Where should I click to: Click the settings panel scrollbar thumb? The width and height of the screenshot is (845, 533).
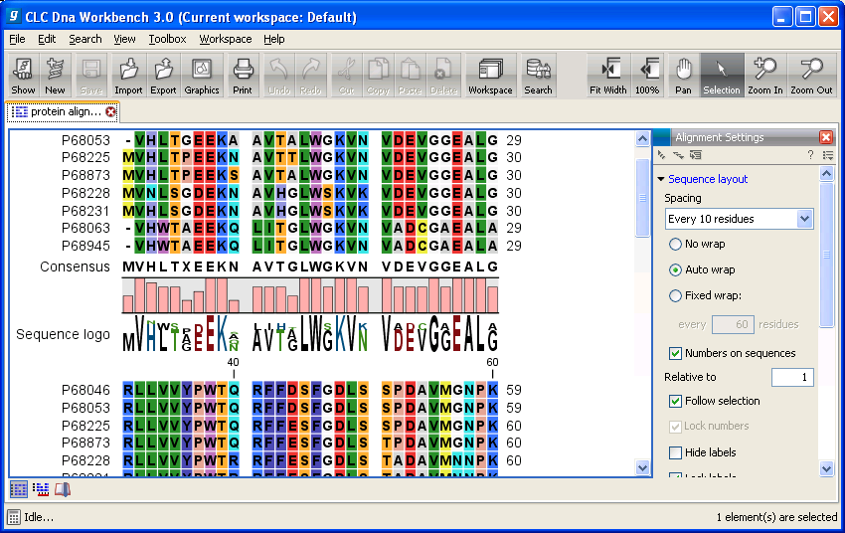(x=827, y=255)
